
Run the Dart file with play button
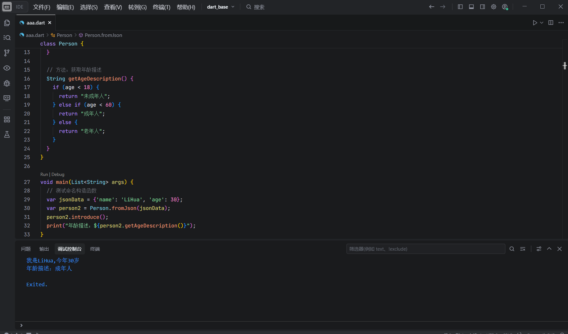click(x=535, y=23)
